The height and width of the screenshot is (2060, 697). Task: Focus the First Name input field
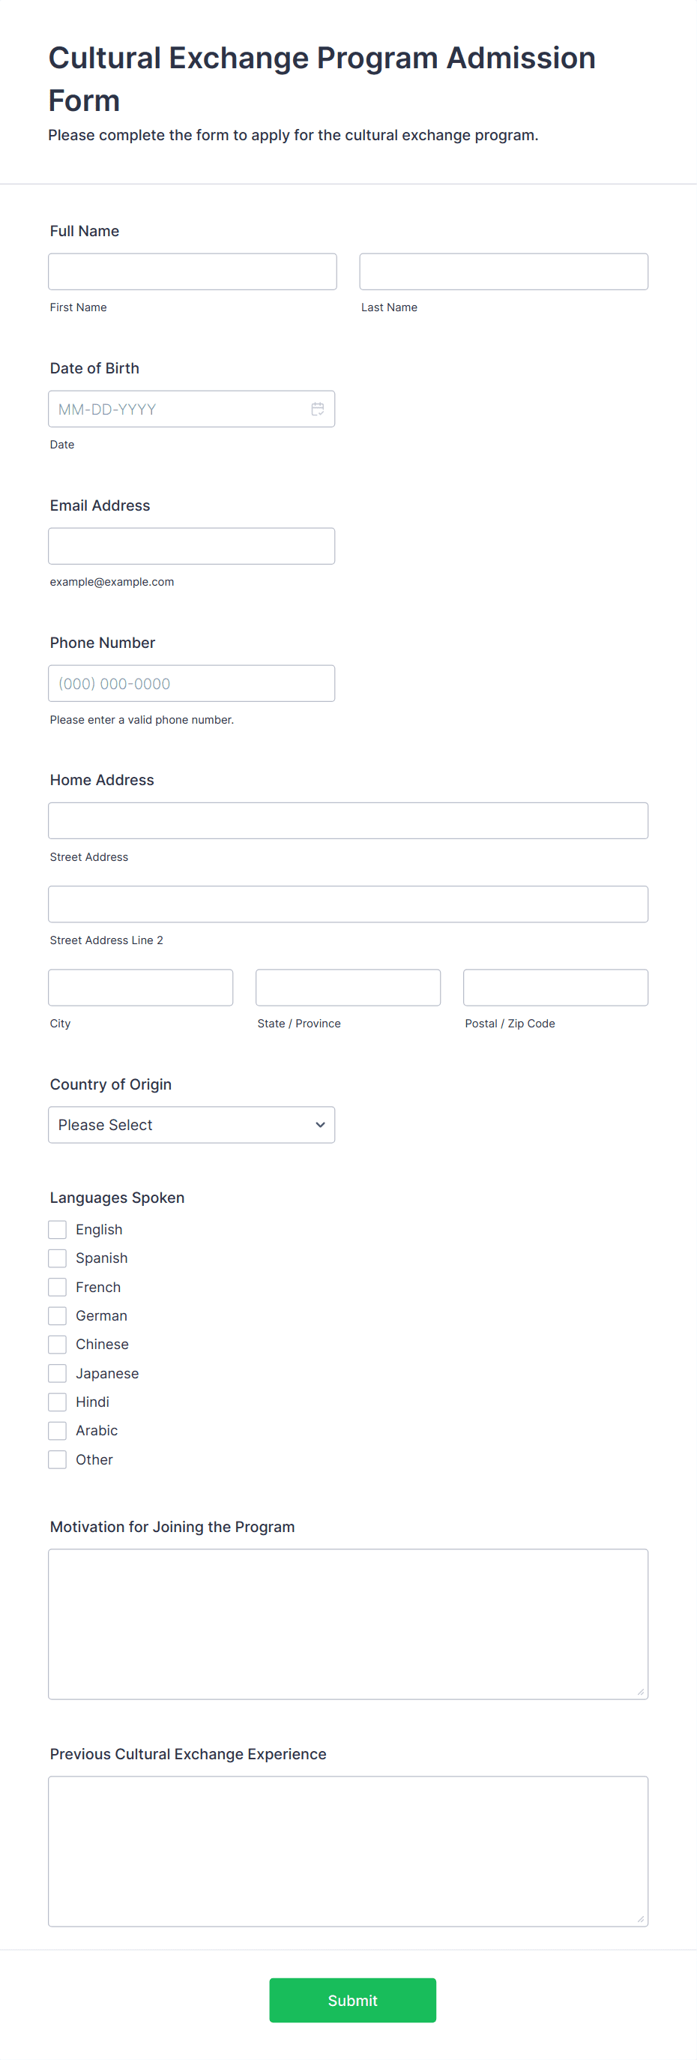click(x=193, y=272)
